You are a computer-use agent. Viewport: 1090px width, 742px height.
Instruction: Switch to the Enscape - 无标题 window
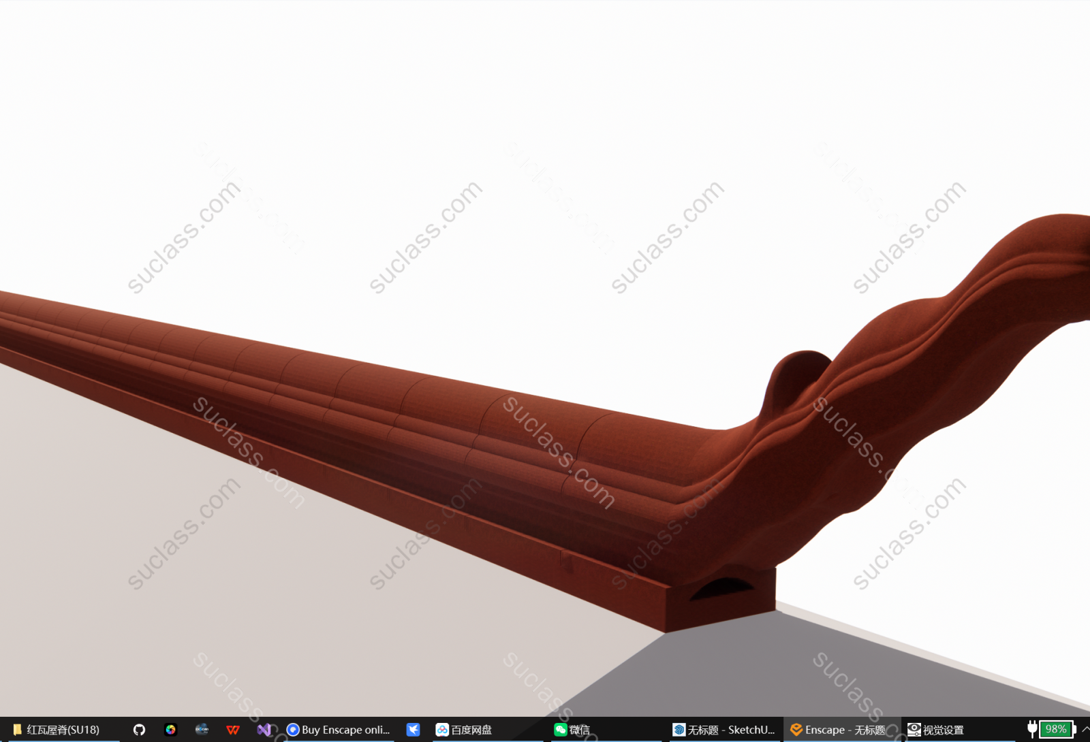click(838, 730)
